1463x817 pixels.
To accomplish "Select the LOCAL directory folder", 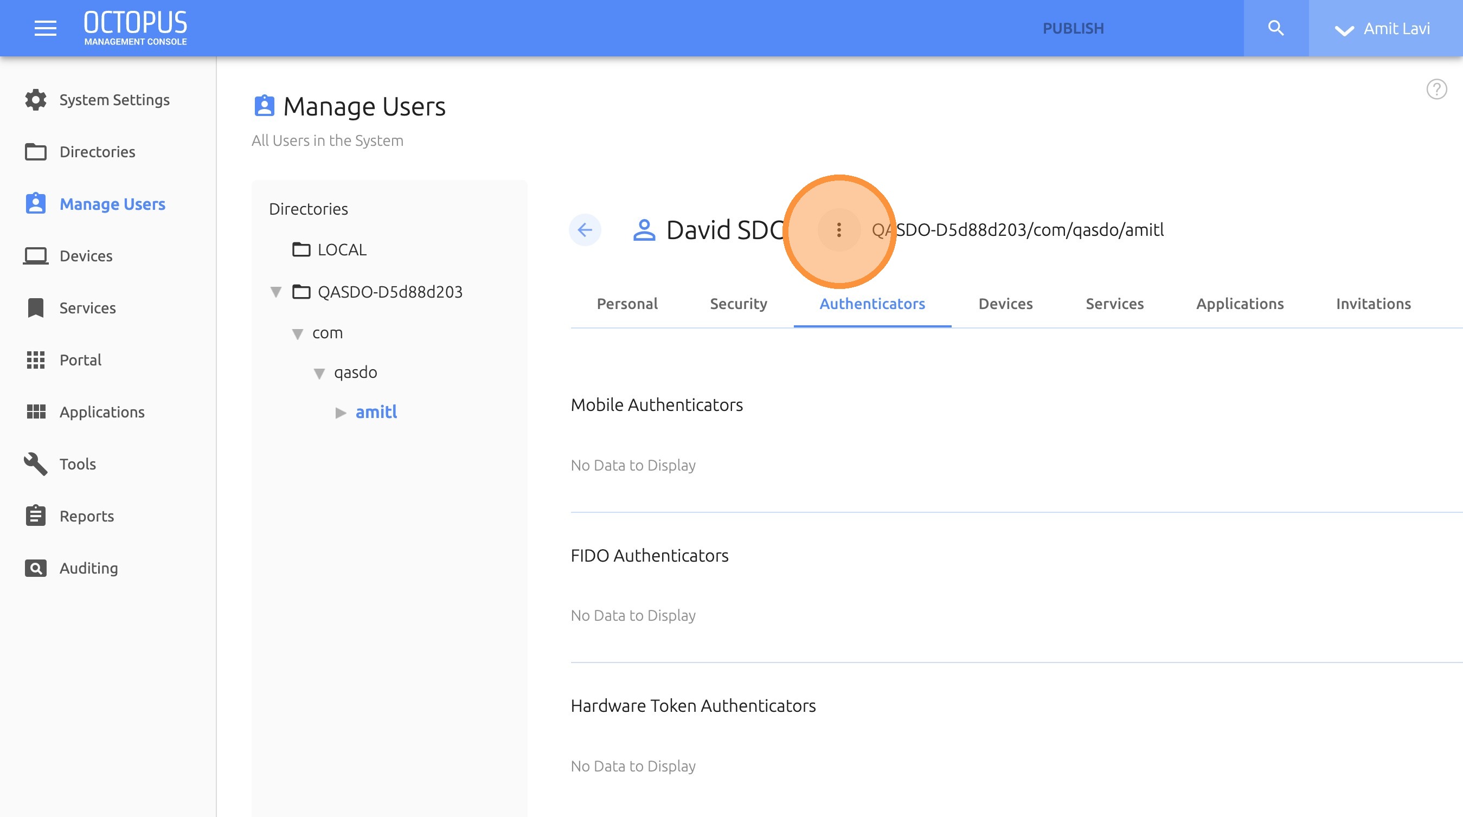I will click(x=341, y=250).
